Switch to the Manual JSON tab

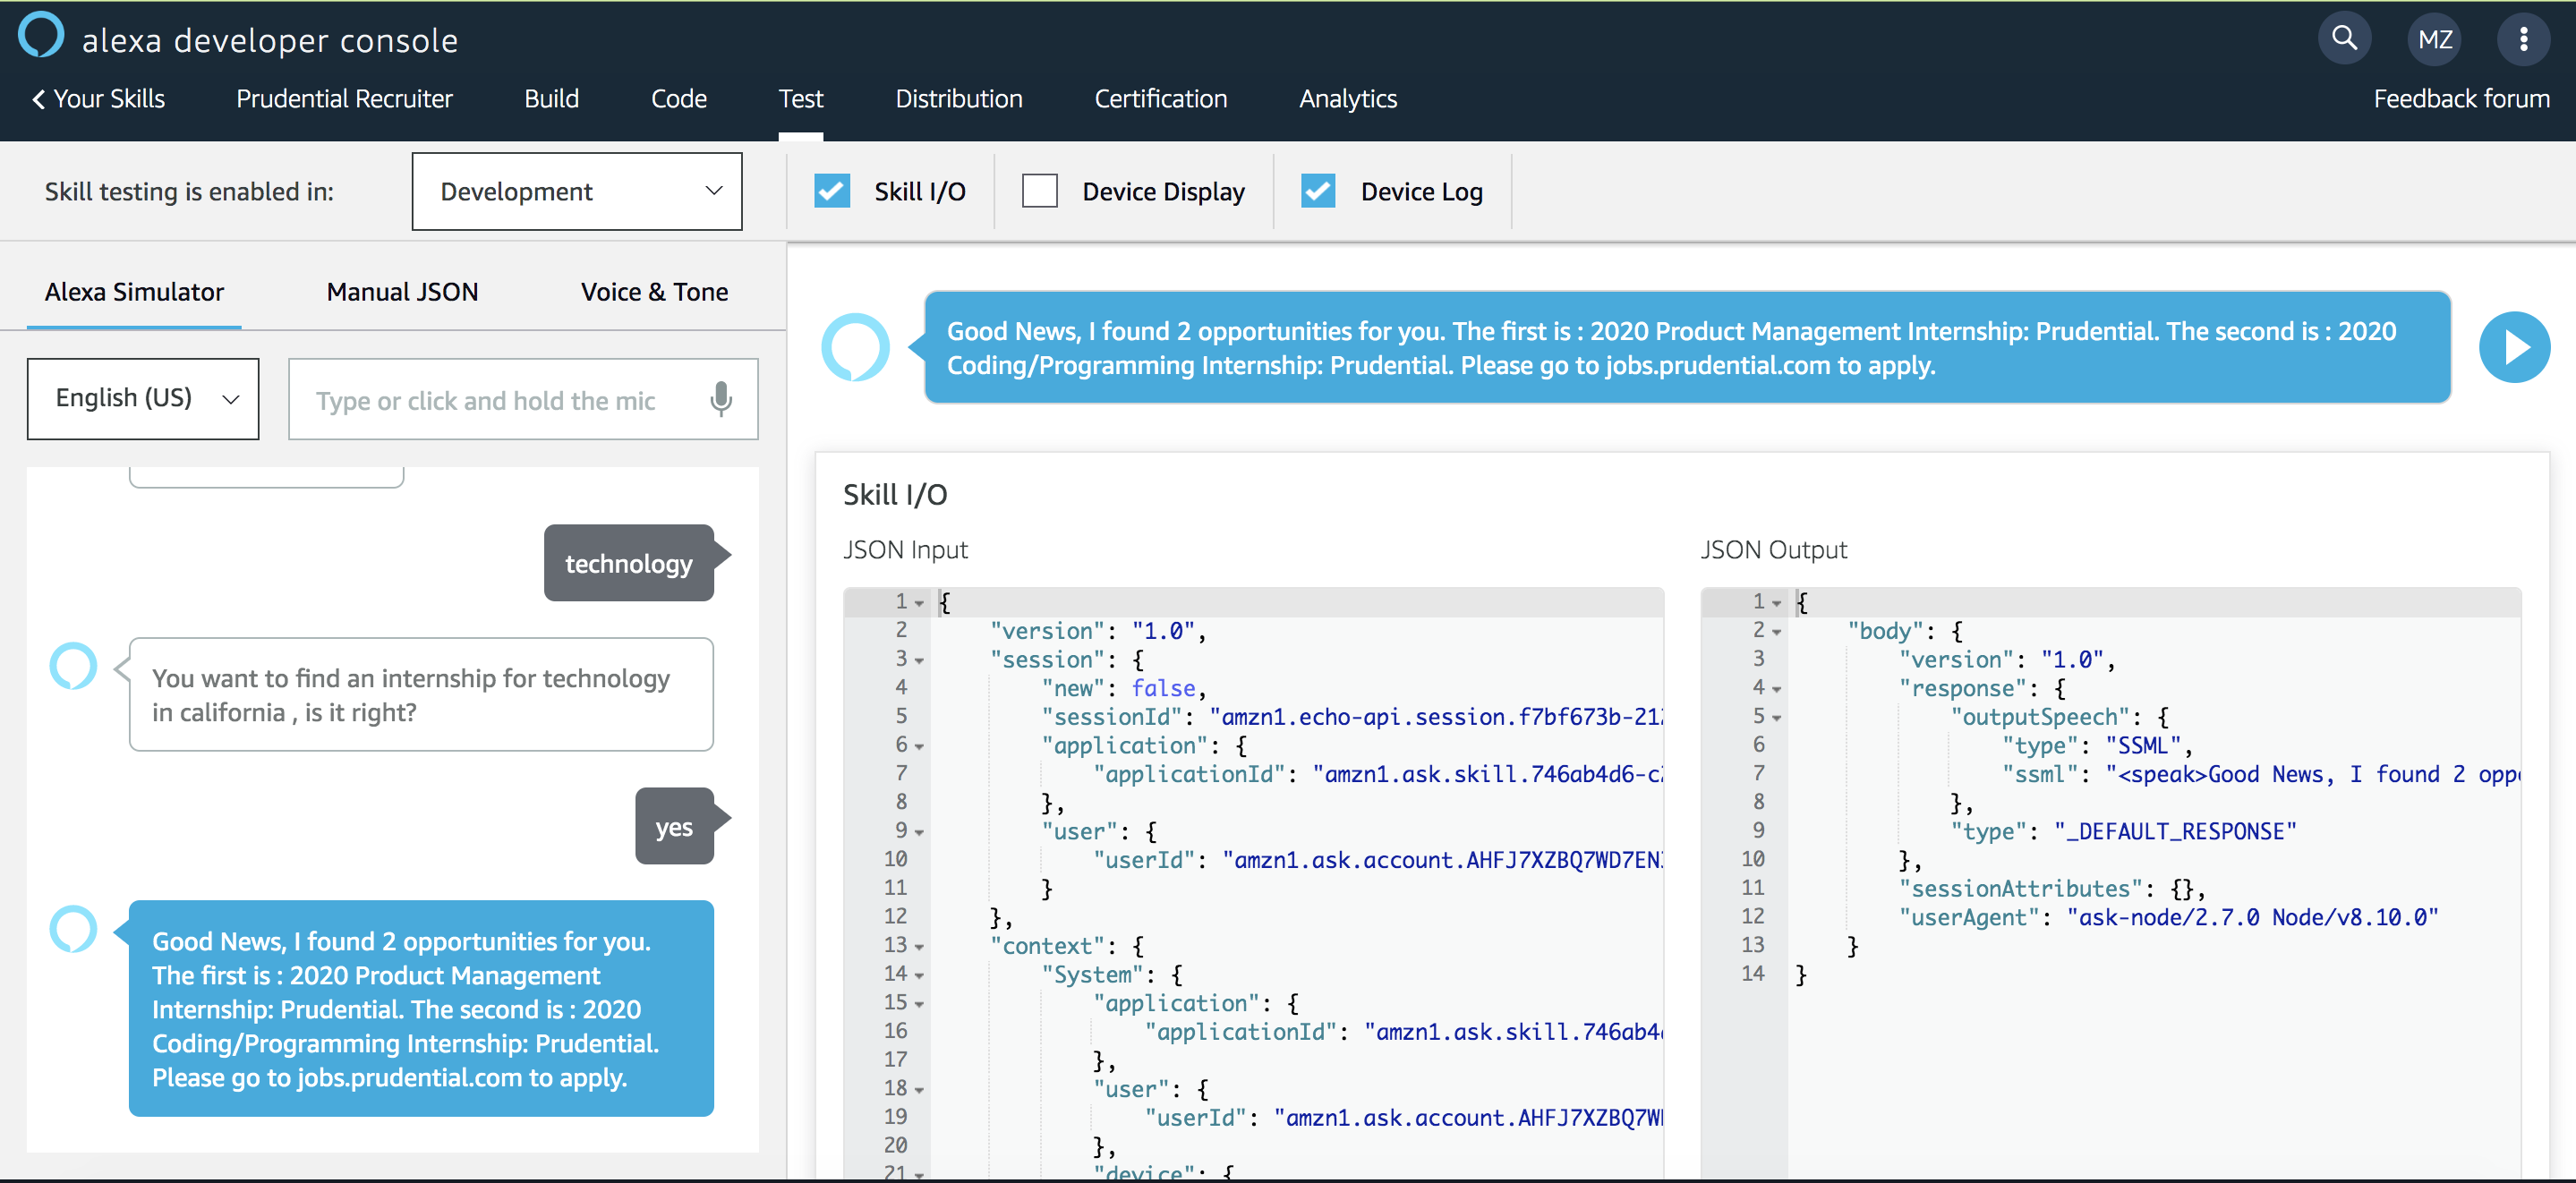click(x=402, y=292)
